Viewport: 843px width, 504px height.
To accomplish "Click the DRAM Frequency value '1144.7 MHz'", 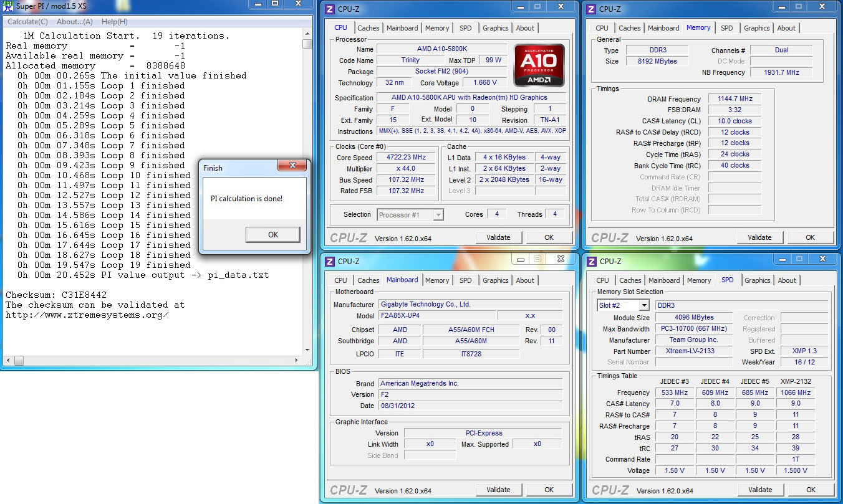I will tap(735, 99).
